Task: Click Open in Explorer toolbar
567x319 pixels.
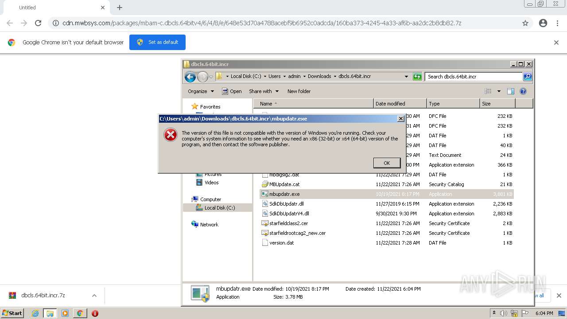Action: tap(232, 91)
